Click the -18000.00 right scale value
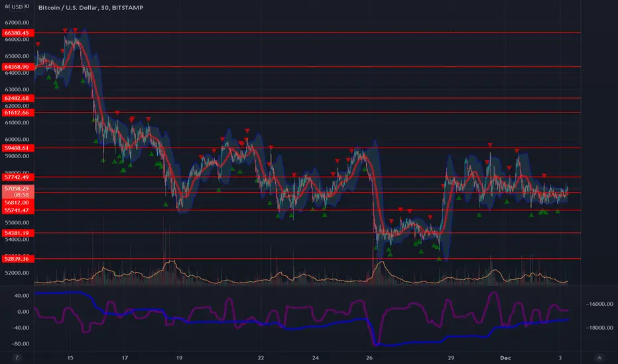This screenshot has height=364, width=618. tap(599, 328)
